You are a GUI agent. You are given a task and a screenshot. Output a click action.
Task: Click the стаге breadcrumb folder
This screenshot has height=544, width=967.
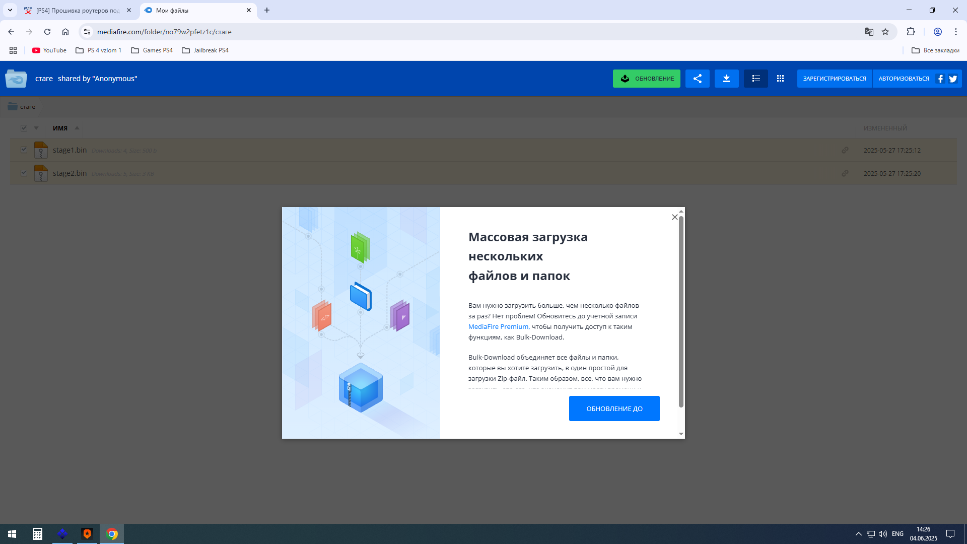tap(22, 107)
